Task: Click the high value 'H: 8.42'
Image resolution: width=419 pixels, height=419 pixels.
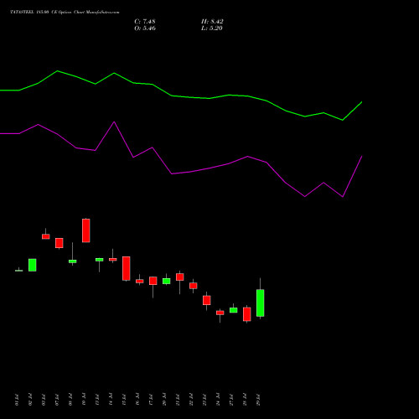Action: 212,22
